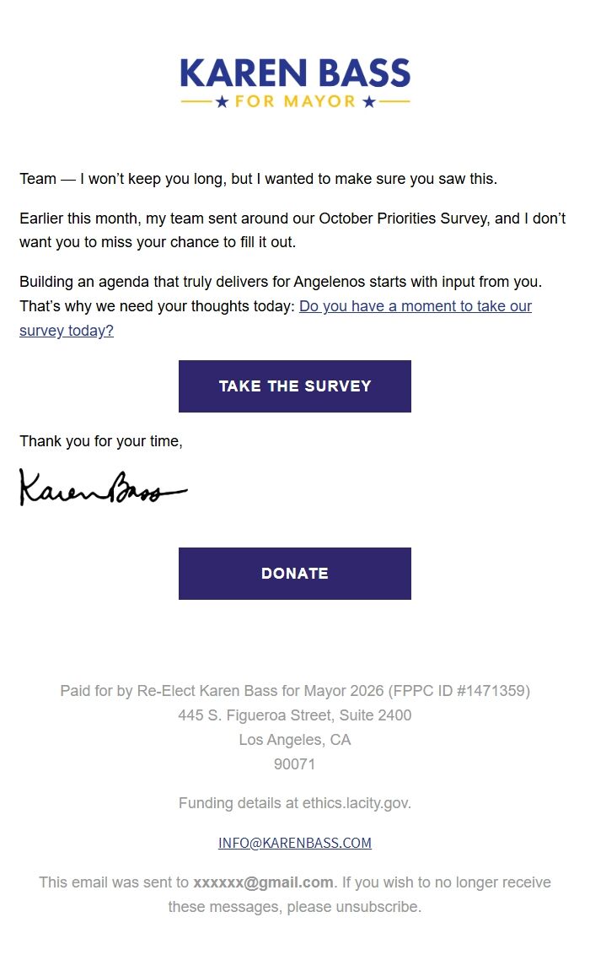
Task: Click the "Los Angeles, CA" footer line
Action: coord(295,740)
